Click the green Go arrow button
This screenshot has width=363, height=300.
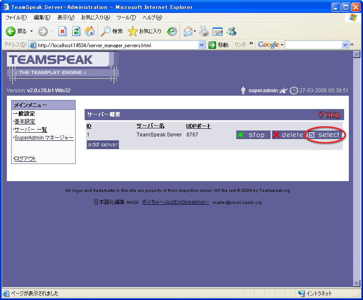tap(212, 45)
